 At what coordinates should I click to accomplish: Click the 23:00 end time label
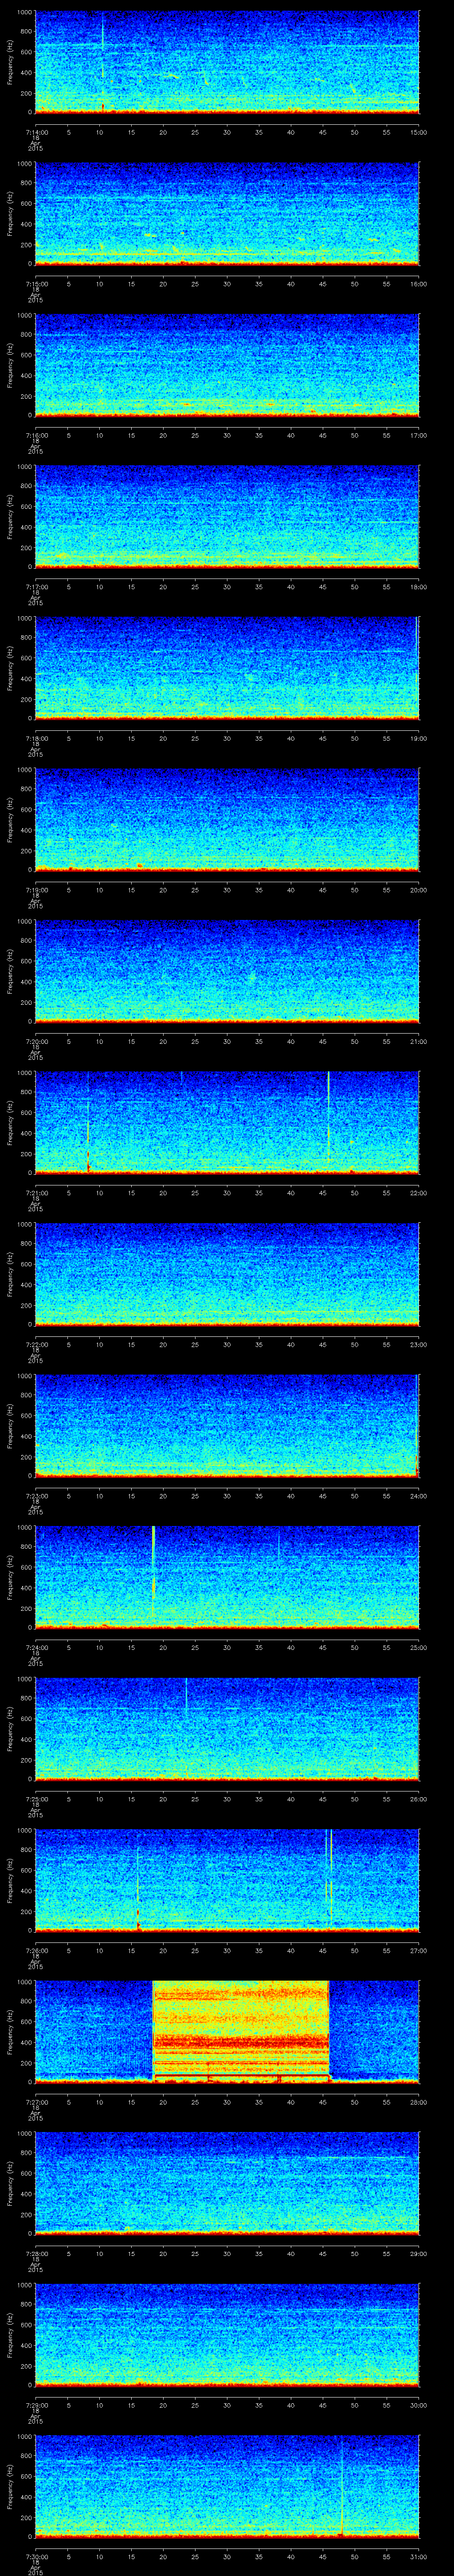(418, 1344)
